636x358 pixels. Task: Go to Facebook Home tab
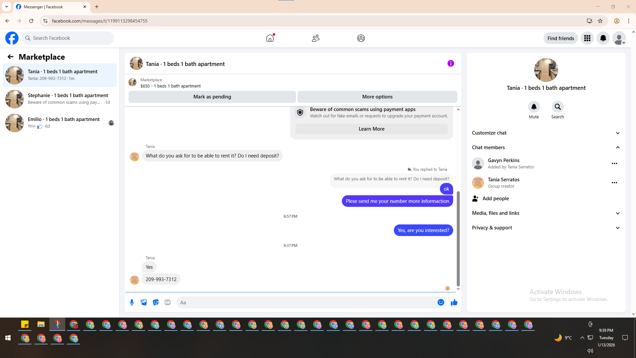[270, 38]
